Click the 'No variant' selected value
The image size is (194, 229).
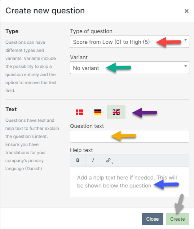pos(86,68)
